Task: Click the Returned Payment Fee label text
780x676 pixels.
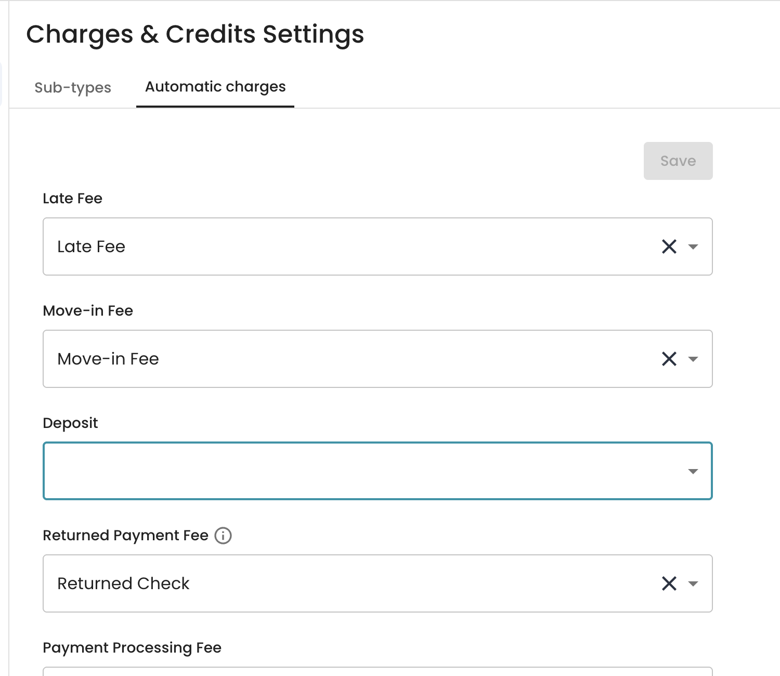Action: click(125, 535)
